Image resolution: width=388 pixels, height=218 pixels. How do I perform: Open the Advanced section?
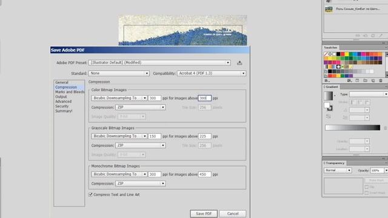[63, 102]
